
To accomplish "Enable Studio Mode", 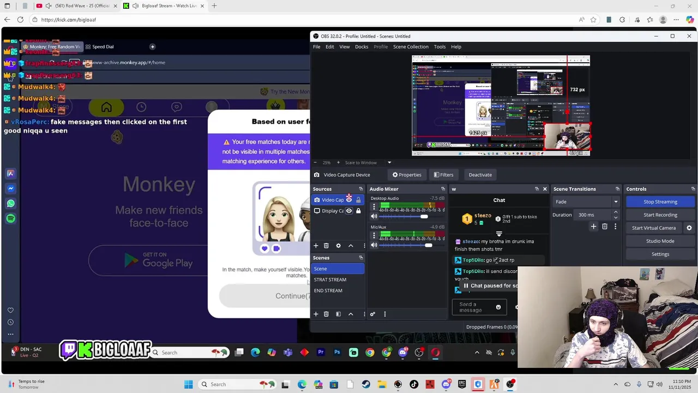I will [660, 241].
